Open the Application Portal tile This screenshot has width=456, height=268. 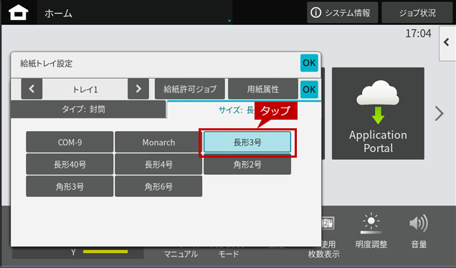(378, 113)
